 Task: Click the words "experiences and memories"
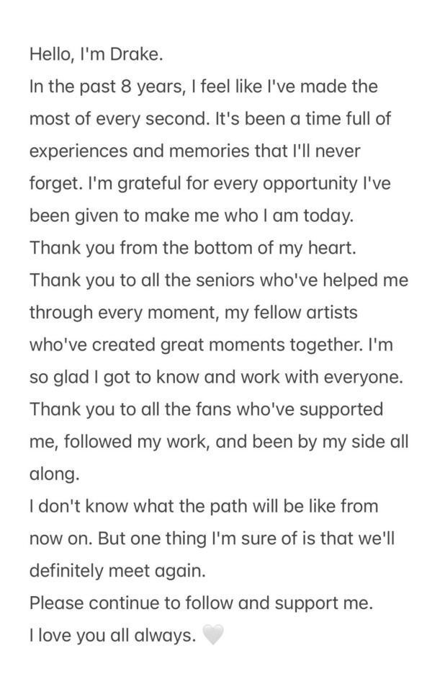coord(140,151)
